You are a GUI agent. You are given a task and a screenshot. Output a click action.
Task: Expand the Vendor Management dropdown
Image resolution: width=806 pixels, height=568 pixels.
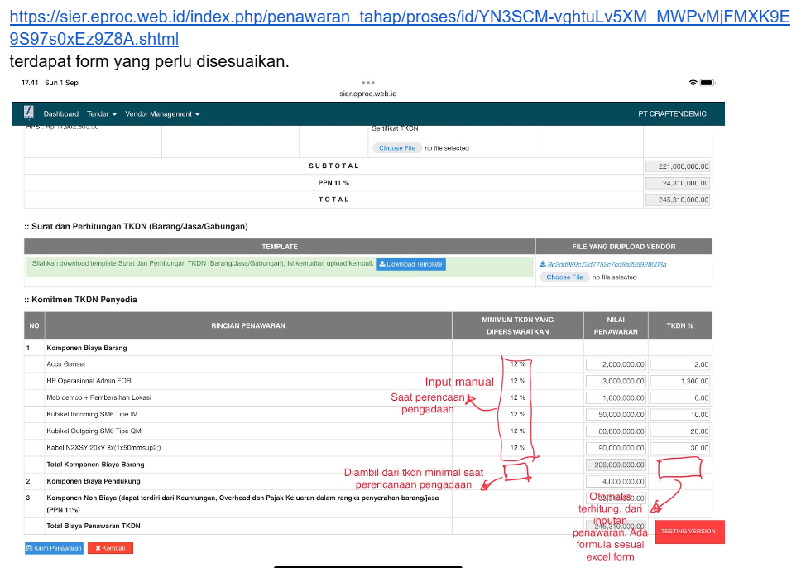[162, 114]
